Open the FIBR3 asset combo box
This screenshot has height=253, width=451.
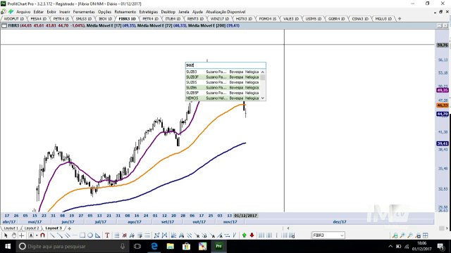tap(328, 235)
